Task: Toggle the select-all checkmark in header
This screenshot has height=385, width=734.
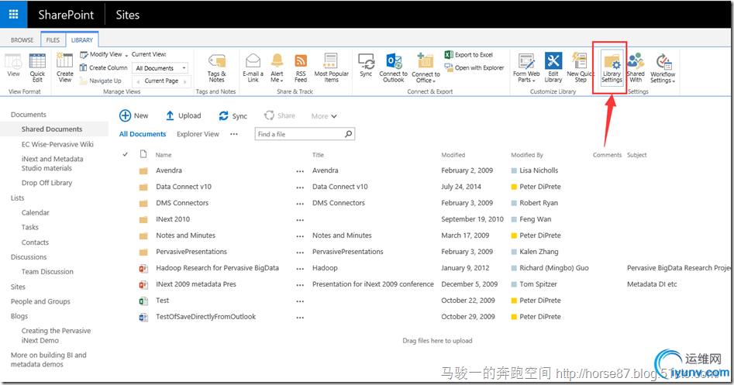Action: 126,154
